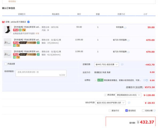This screenshot has width=160, height=128.
Task: Click the 37[230mm] shoe size text
Action: coord(53,43)
